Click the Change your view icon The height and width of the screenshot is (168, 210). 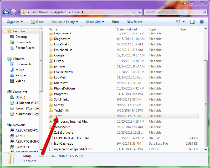[x=178, y=22]
